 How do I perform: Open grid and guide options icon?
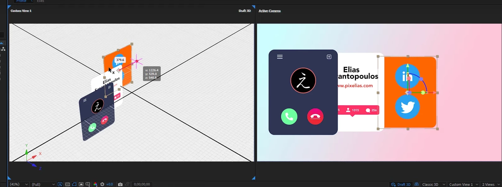click(88, 184)
